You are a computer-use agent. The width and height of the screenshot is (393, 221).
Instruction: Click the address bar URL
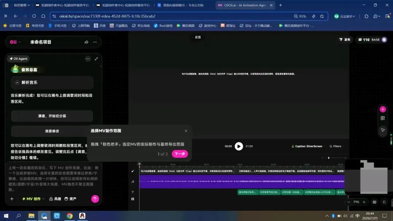[x=107, y=16]
